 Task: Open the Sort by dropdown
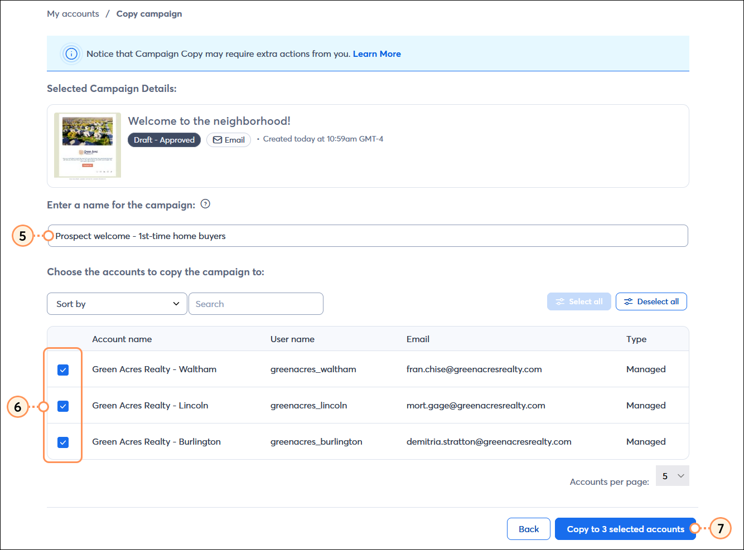pyautogui.click(x=117, y=304)
